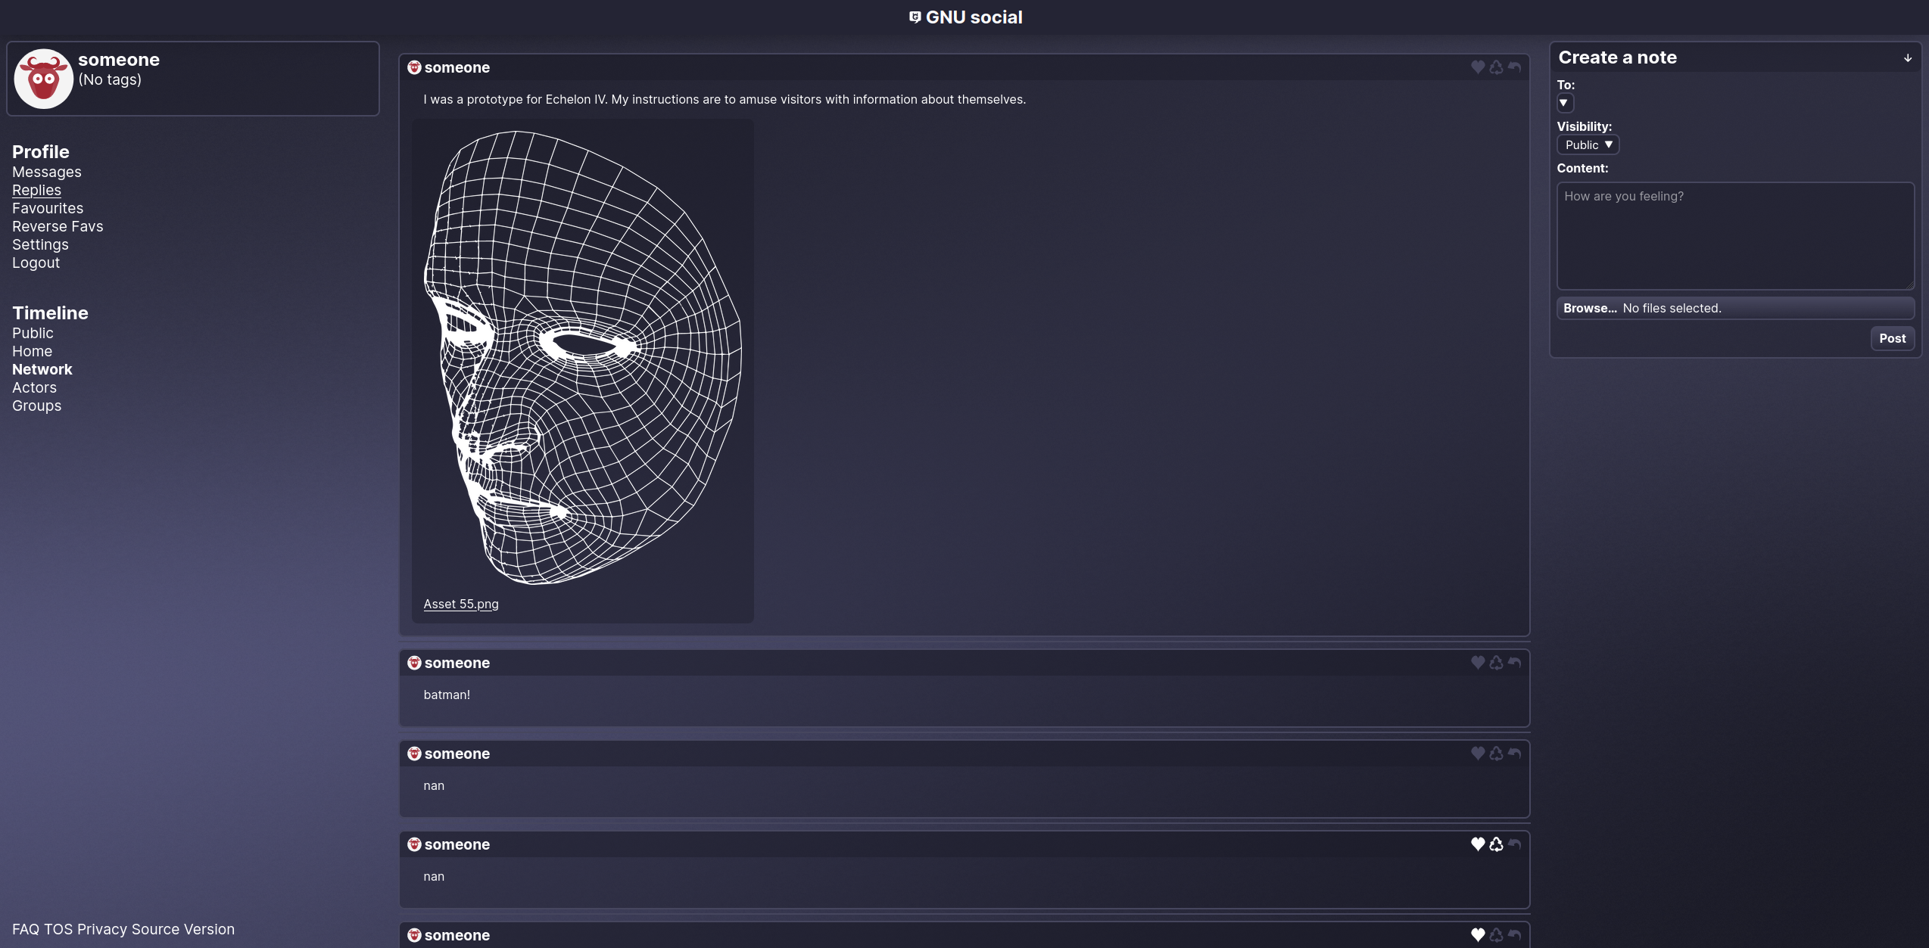Screen dimensions: 1929x948
Task: Open Favourites in Profile menu
Action: [x=48, y=208]
